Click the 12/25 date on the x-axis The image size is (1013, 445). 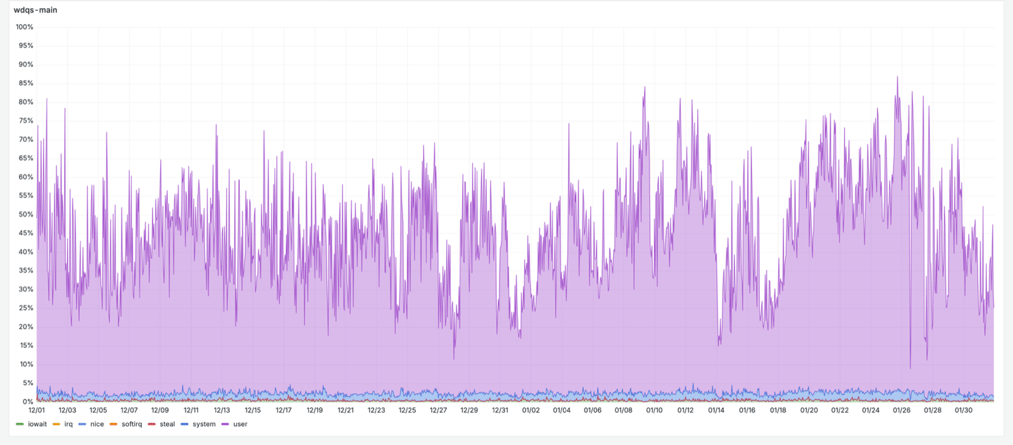pyautogui.click(x=407, y=410)
